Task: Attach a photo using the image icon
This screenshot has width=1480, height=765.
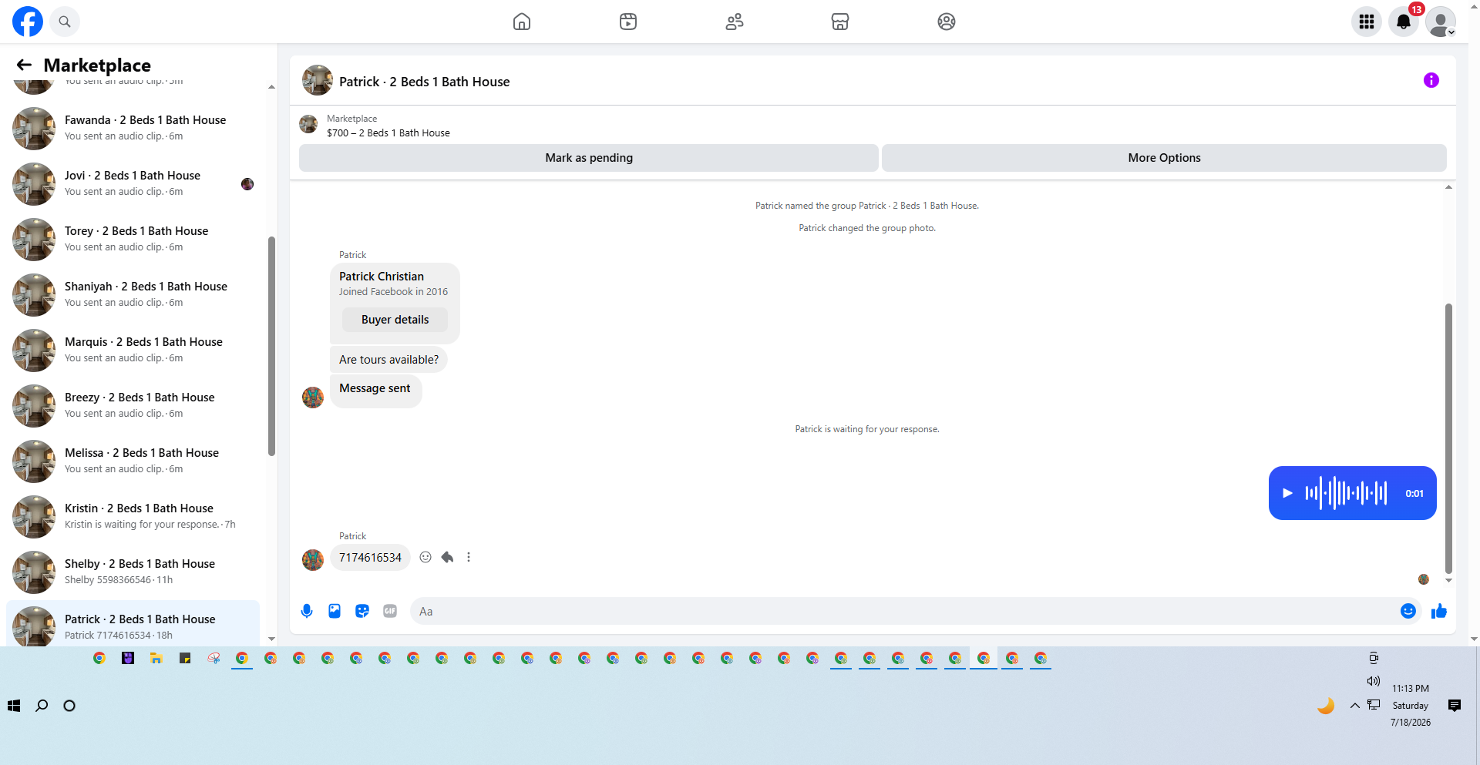Action: (x=335, y=611)
